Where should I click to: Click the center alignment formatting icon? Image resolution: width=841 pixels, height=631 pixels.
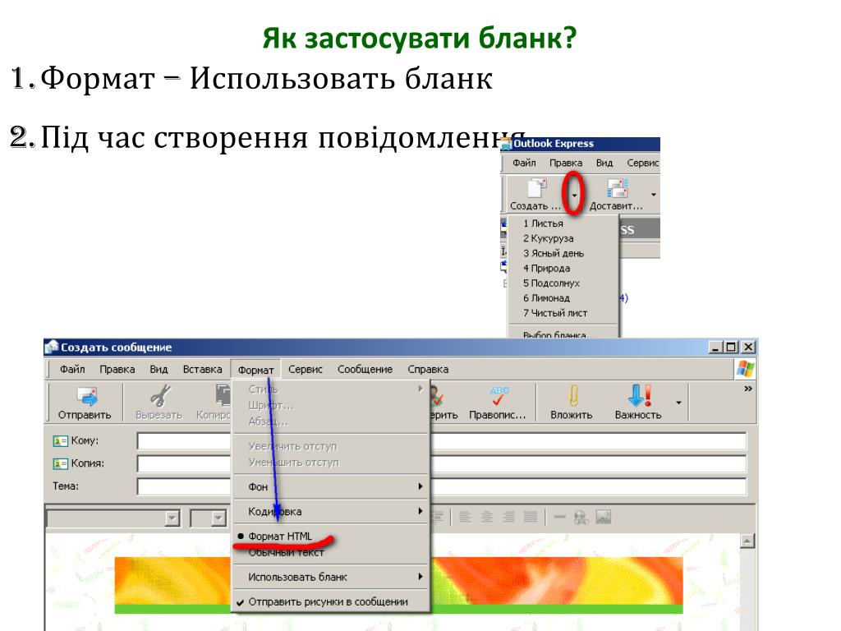(487, 517)
